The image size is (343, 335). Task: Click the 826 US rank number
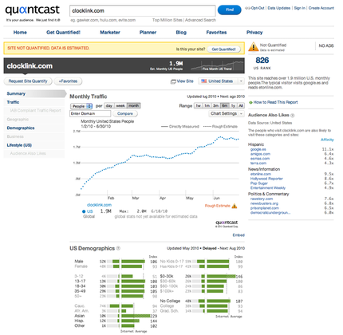pyautogui.click(x=262, y=61)
